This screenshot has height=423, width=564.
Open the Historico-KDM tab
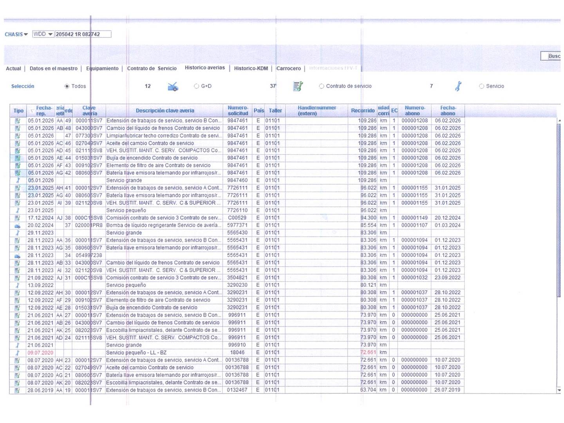251,69
